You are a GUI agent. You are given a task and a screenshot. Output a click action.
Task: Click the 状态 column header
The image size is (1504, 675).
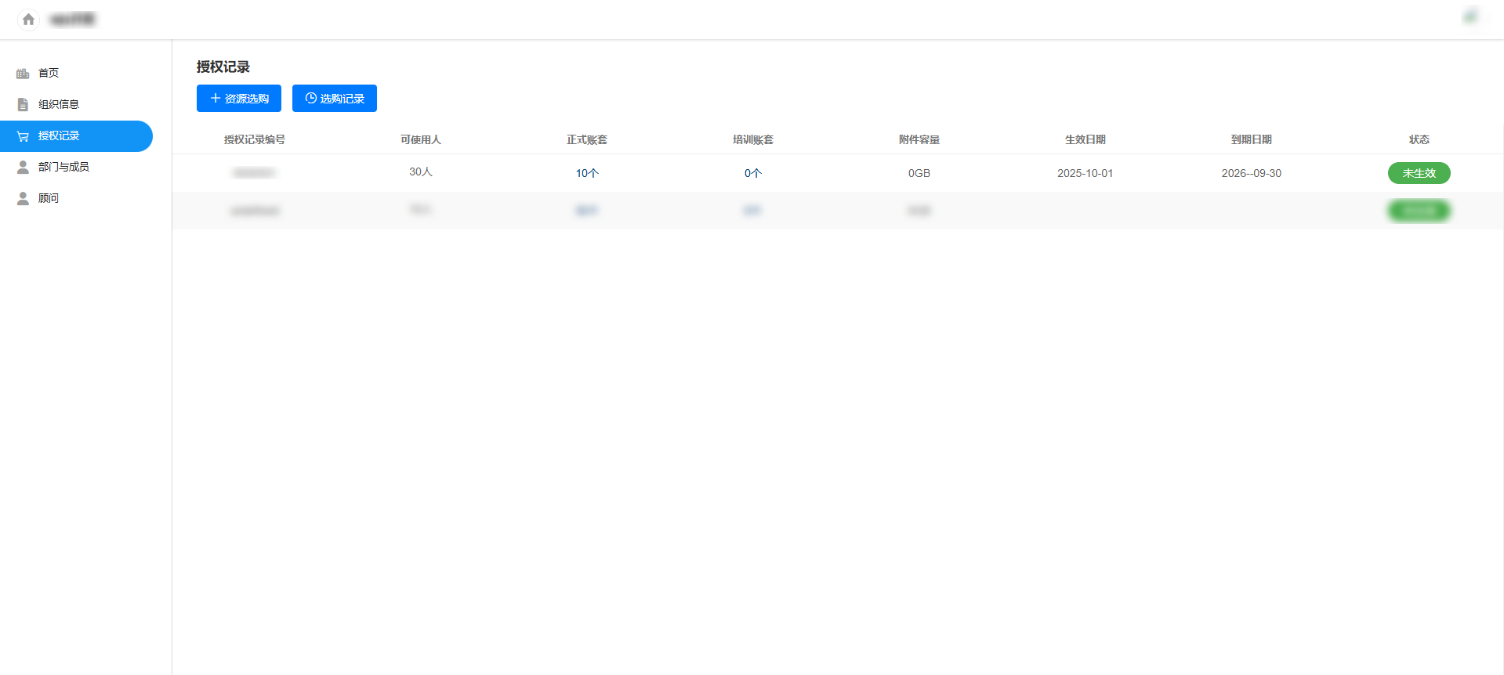click(1419, 139)
